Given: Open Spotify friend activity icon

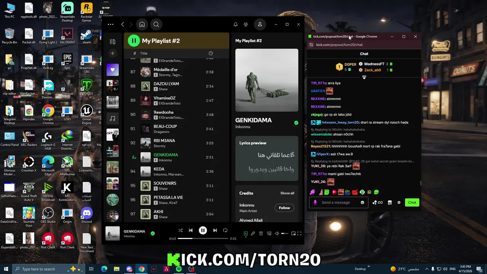Looking at the screenshot, I should pos(246,24).
